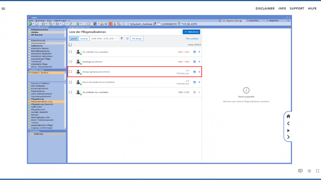Tick the Bettpflege durchführen checkbox

pos(70,62)
